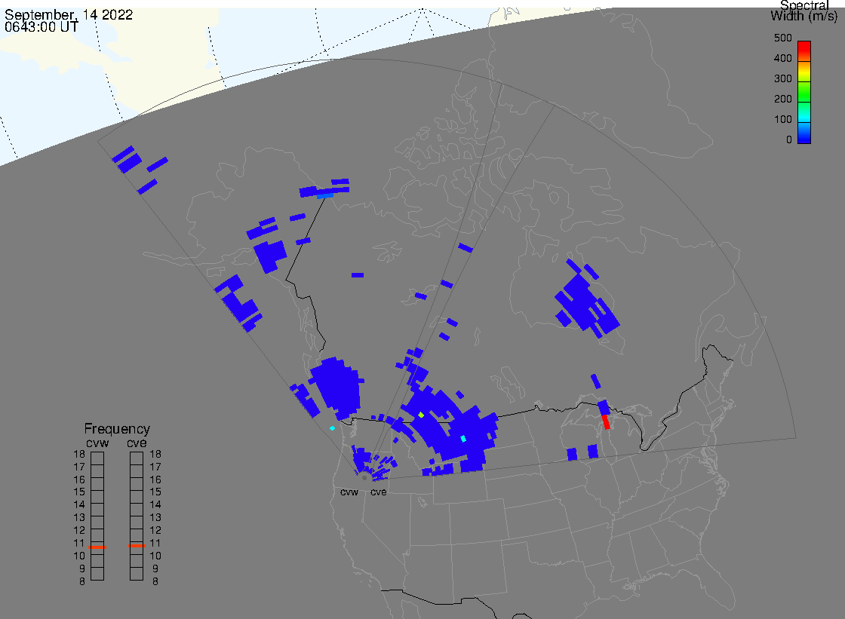845x619 pixels.
Task: Click the 100 value on spectral scale
Action: [x=782, y=120]
